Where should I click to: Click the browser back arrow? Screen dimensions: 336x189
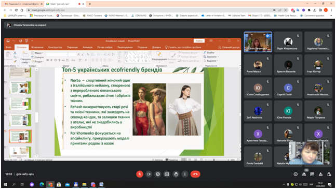pyautogui.click(x=5, y=10)
